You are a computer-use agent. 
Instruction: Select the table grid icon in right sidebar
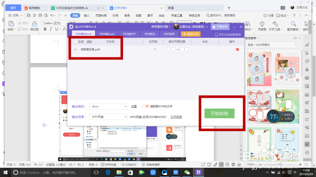point(307,78)
